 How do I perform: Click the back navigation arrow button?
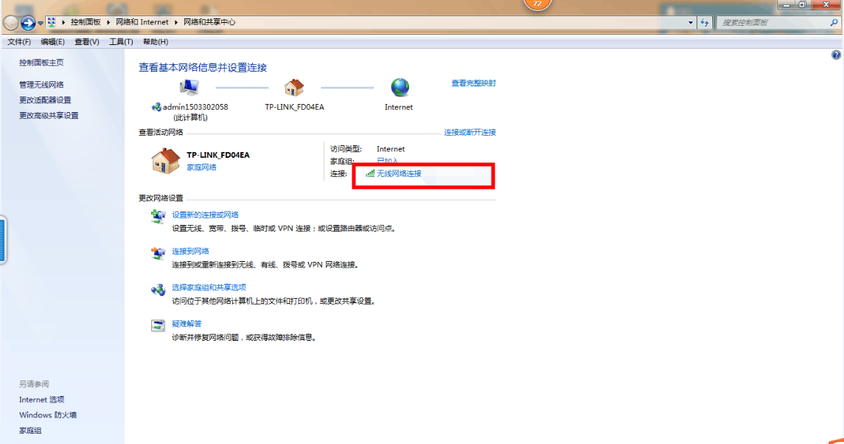(11, 23)
